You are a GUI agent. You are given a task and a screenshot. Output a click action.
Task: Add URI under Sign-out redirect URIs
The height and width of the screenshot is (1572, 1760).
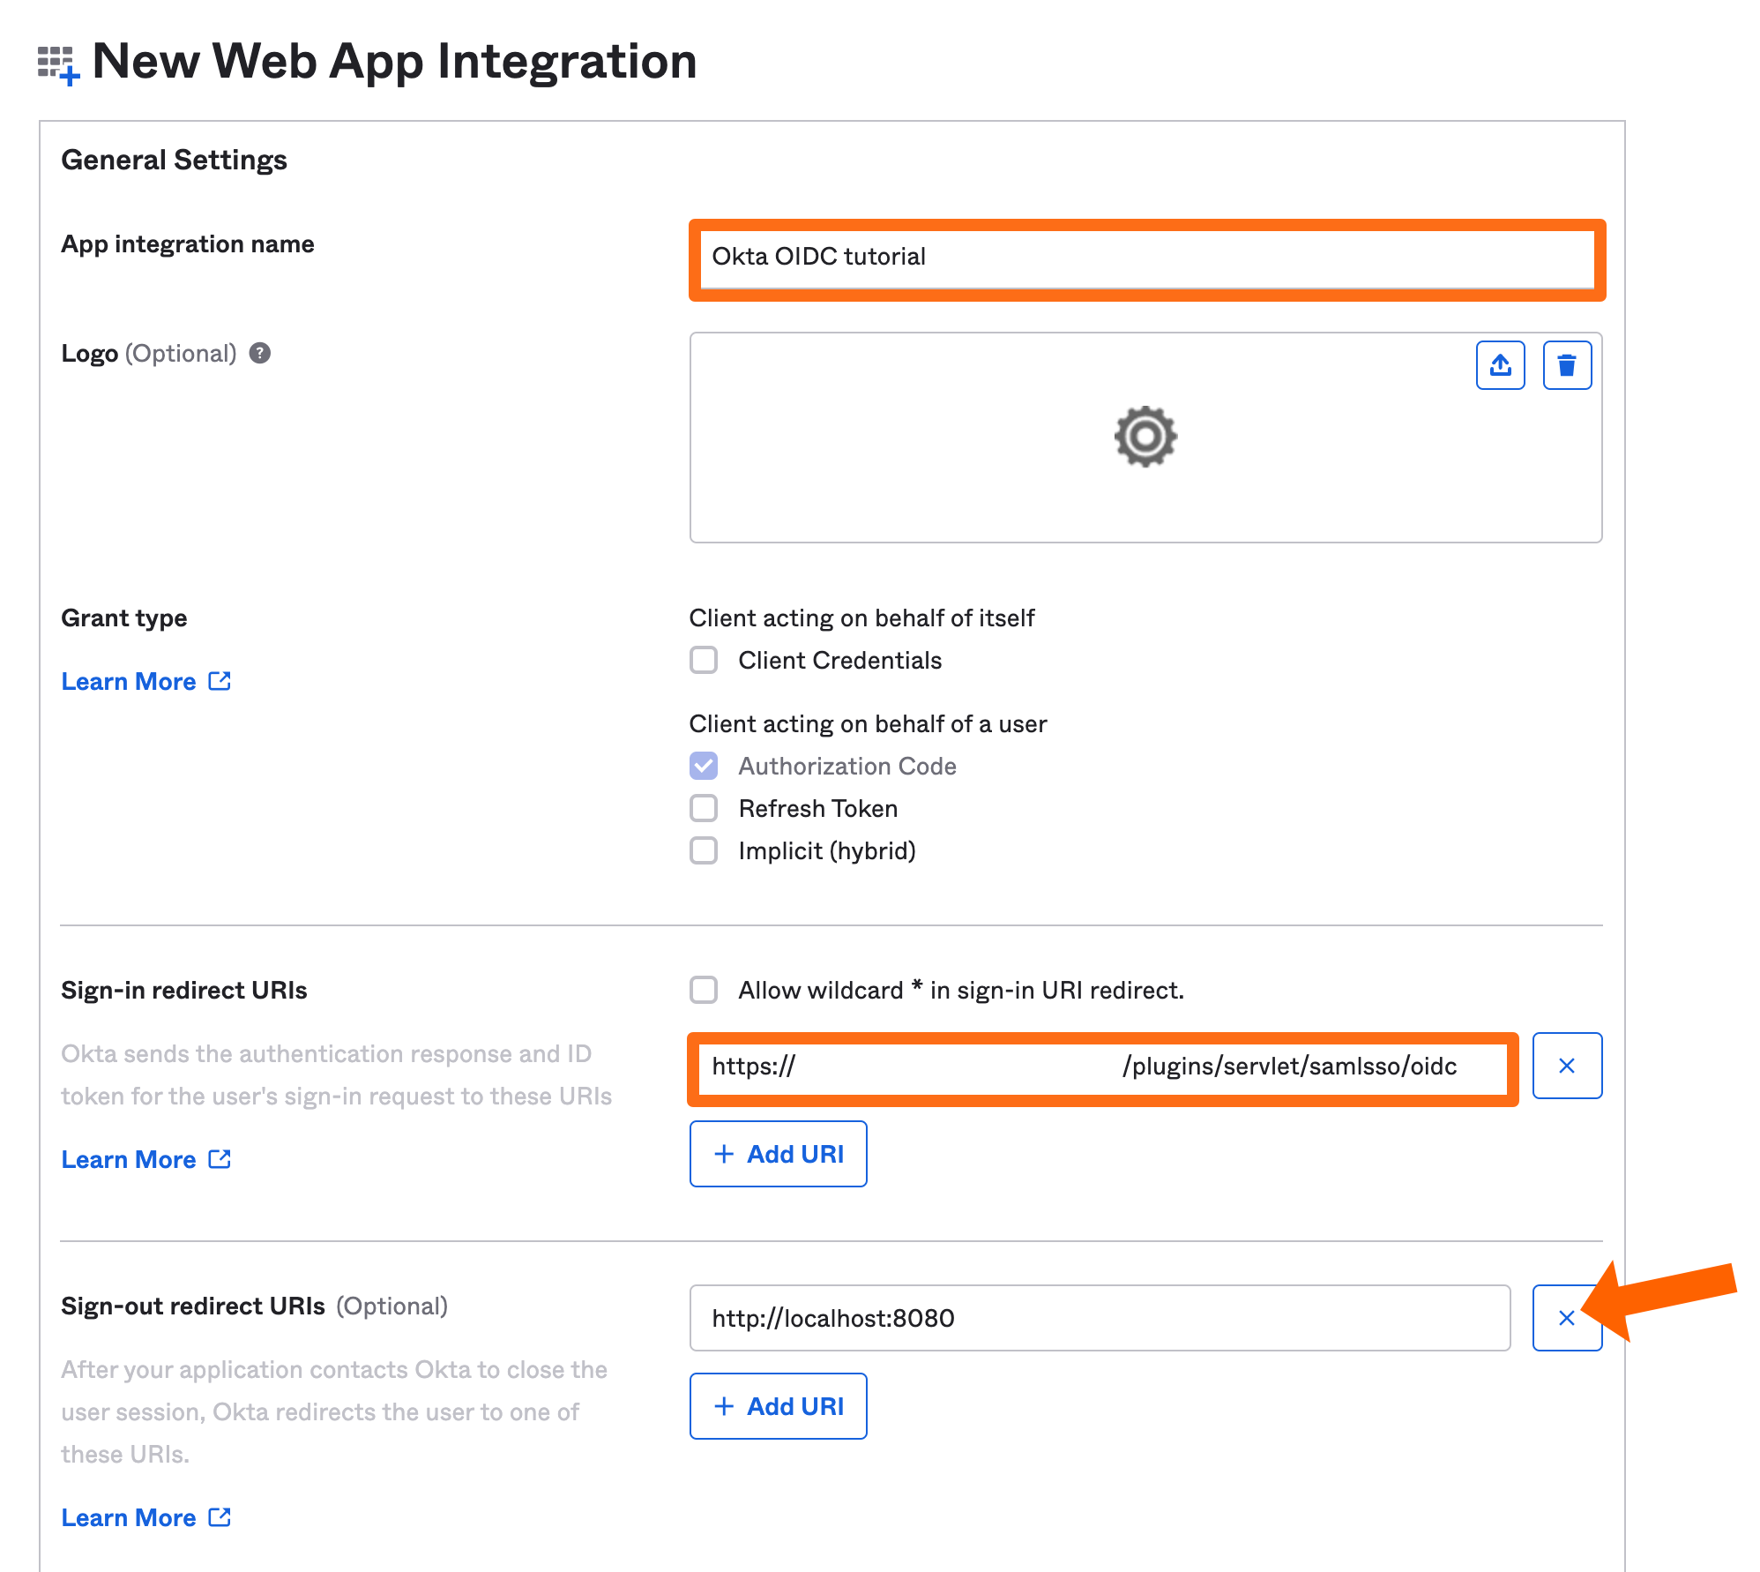[779, 1406]
